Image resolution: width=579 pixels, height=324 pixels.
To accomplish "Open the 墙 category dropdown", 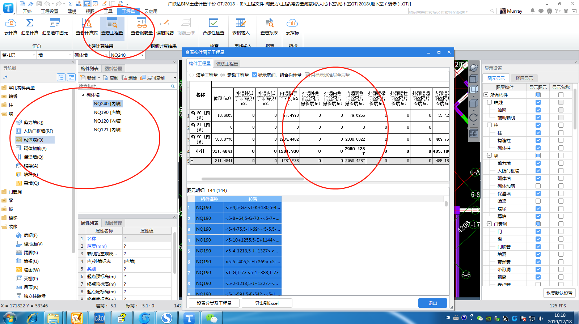I will pyautogui.click(x=70, y=55).
